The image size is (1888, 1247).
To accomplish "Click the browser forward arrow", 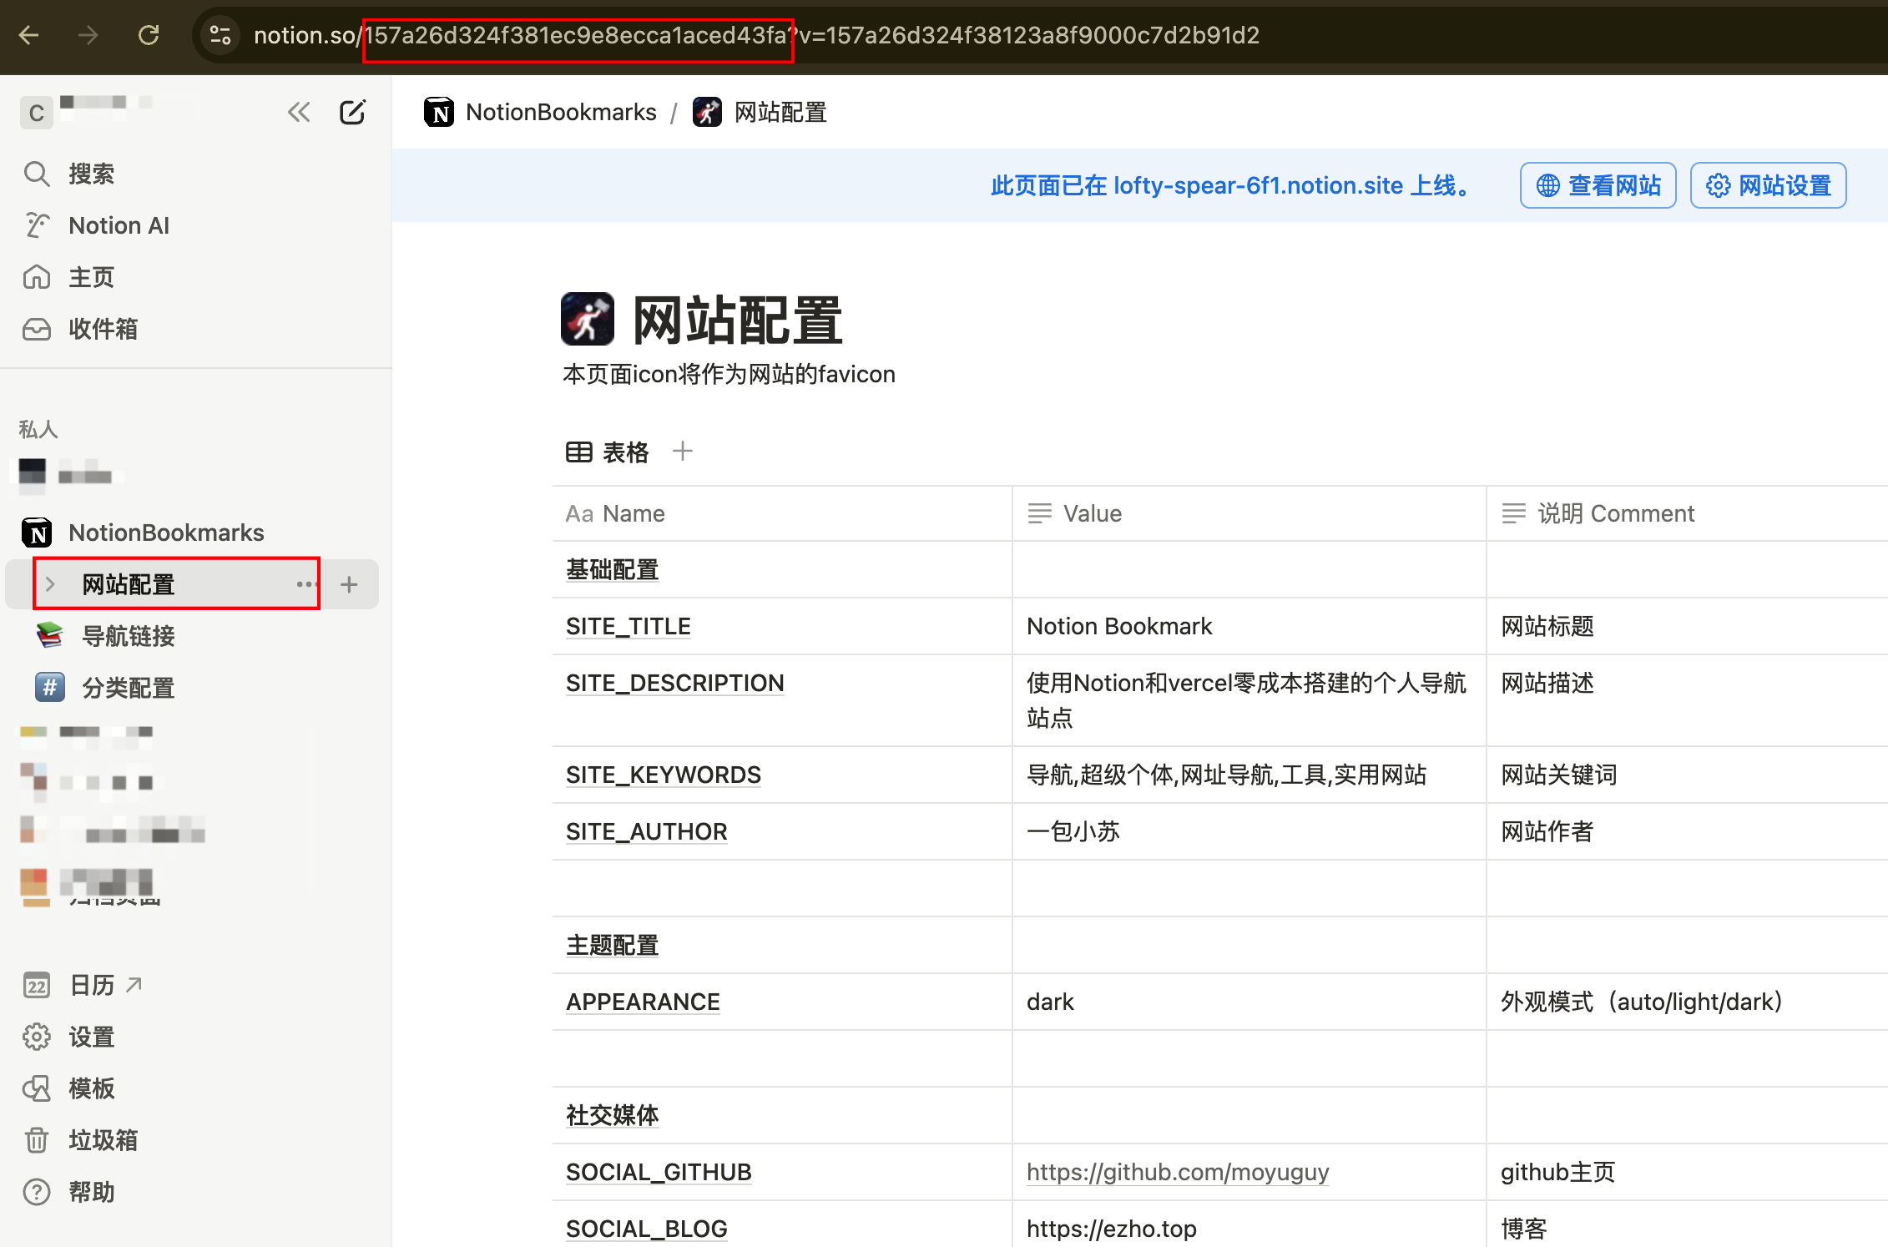I will pyautogui.click(x=88, y=35).
